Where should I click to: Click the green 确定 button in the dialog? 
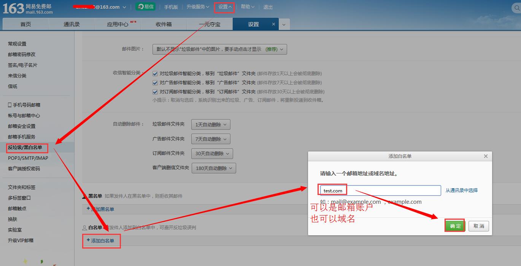click(454, 226)
